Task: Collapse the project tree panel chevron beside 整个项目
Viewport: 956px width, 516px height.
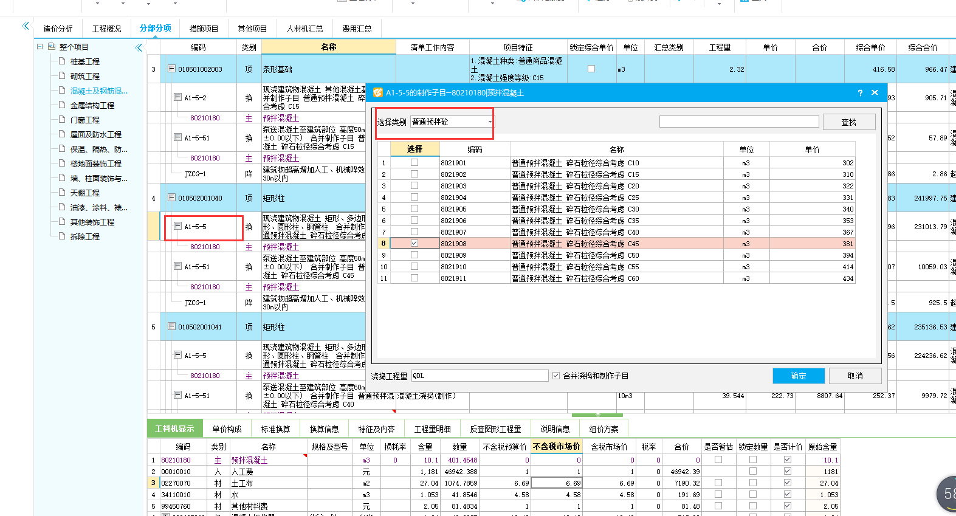Action: 139,47
